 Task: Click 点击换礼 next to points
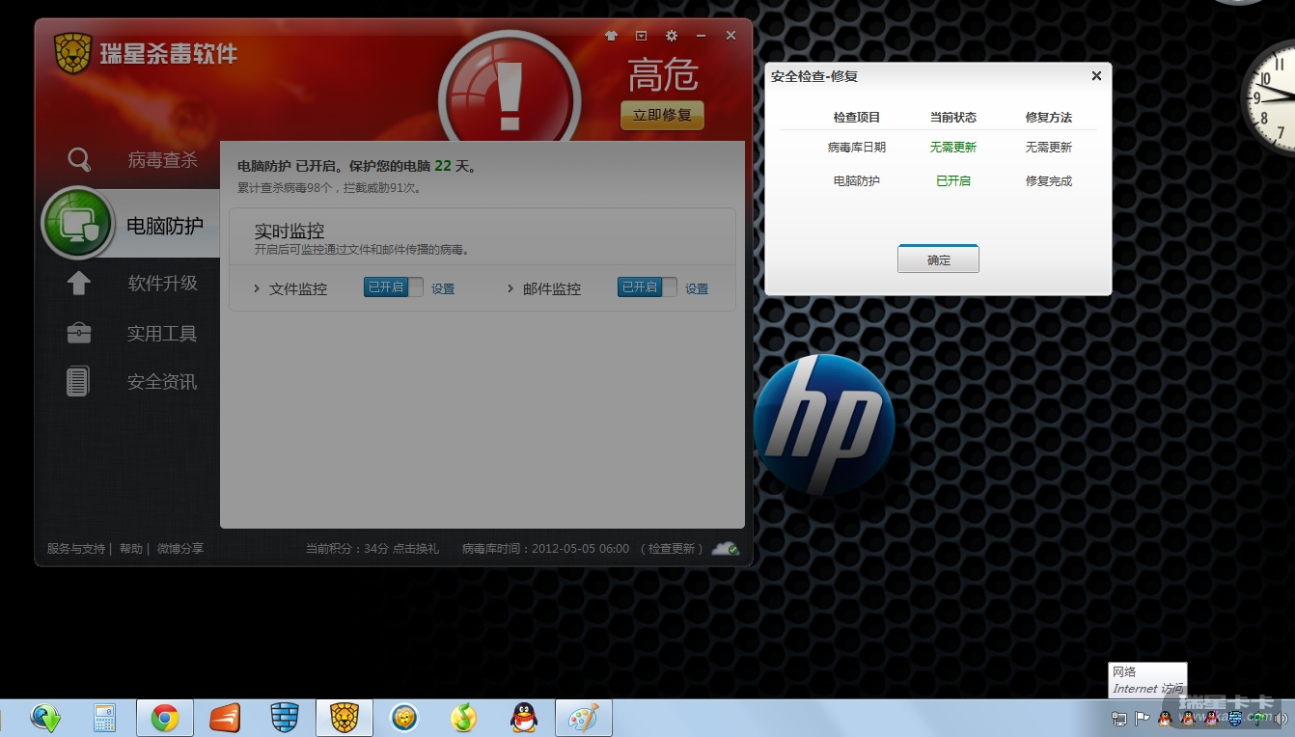[x=416, y=548]
